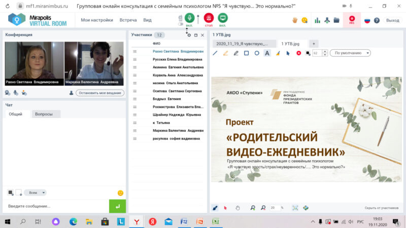Screen dimensions: 406x228
Task: Increase the drawing size stepper value
Action: pos(325,52)
